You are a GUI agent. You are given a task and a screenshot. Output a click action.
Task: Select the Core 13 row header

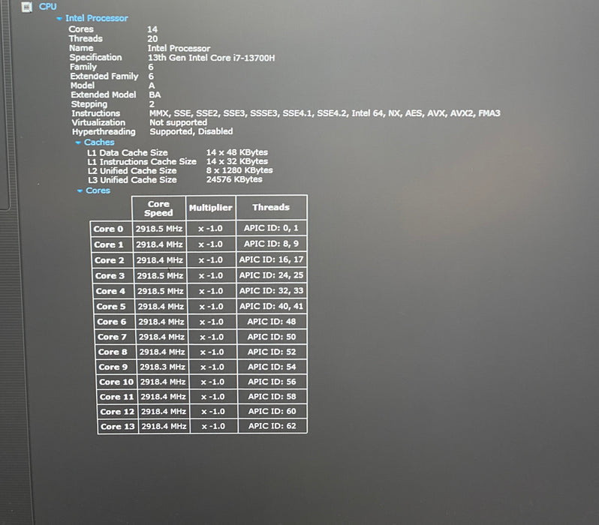pos(118,426)
